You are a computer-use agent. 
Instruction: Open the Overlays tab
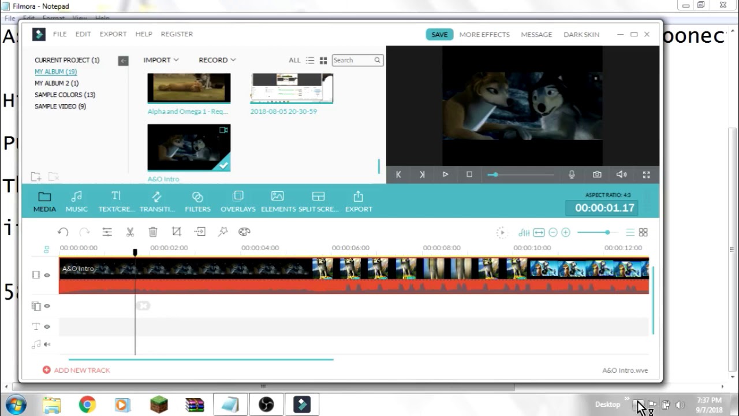(238, 202)
